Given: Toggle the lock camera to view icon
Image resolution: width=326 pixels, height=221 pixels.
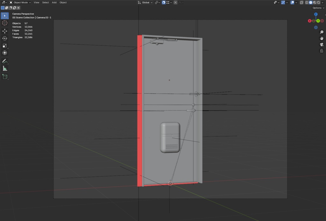Looking at the screenshot, I should tap(322, 51).
